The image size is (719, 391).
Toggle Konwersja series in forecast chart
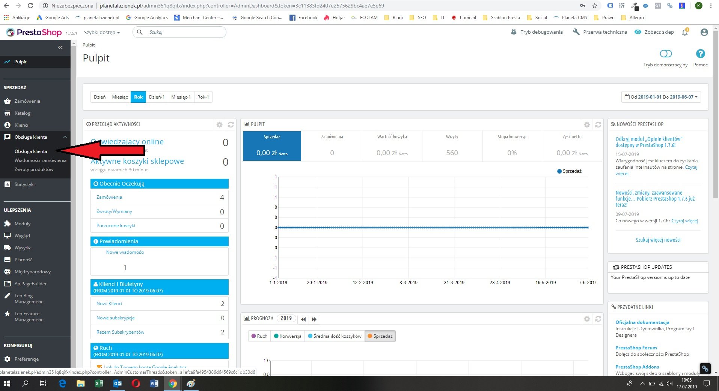[288, 336]
